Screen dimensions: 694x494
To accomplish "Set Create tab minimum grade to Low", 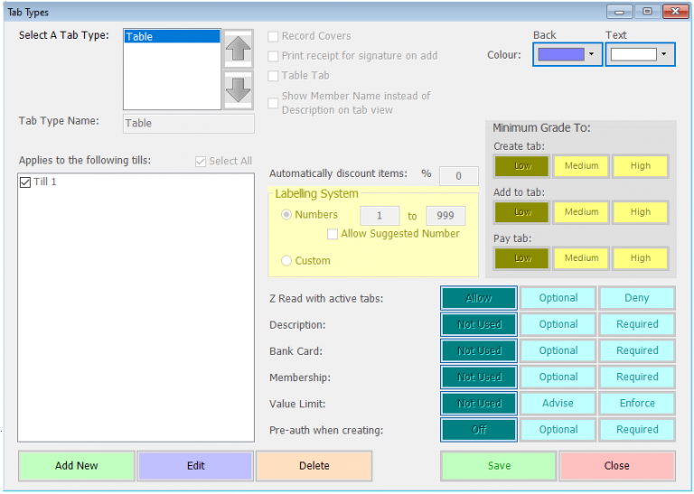I will click(x=522, y=166).
